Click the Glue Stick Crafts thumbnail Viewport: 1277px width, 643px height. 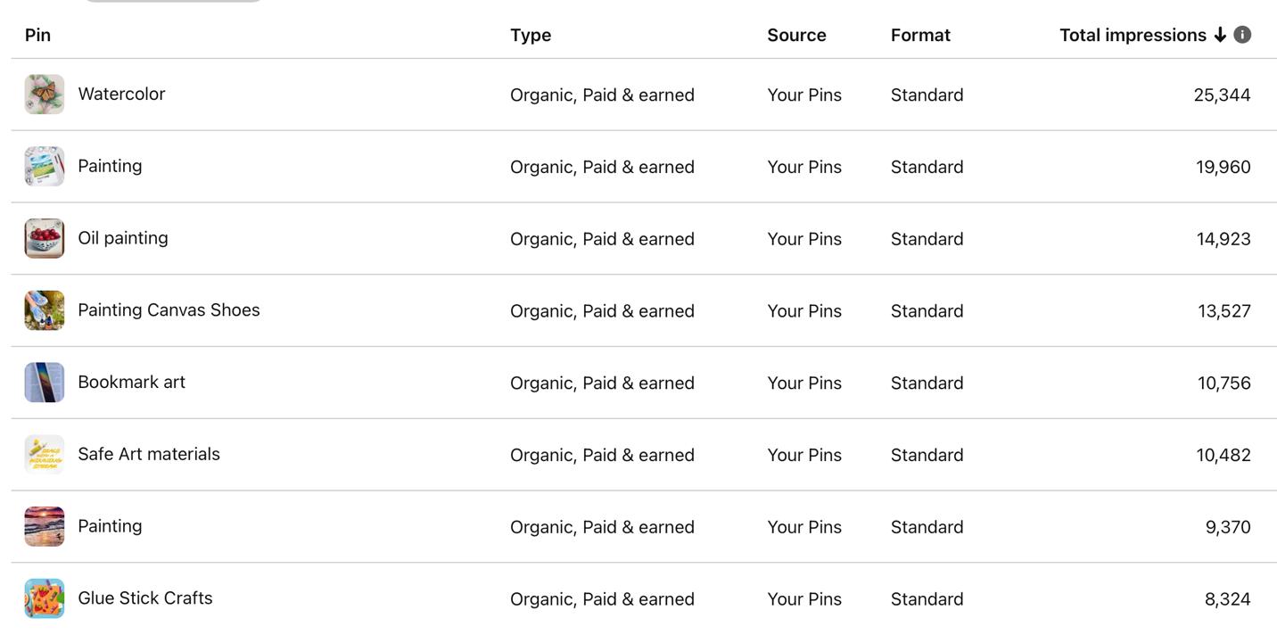pyautogui.click(x=45, y=598)
